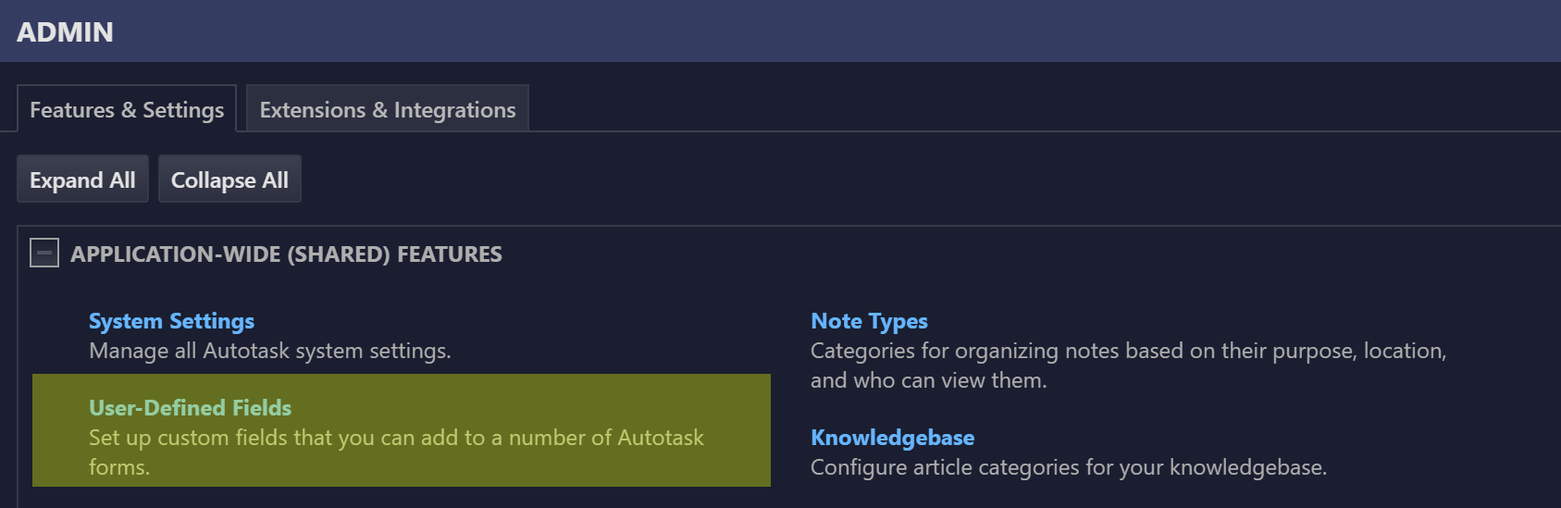
Task: Click the 'and who can view them' line
Action: pos(928,380)
